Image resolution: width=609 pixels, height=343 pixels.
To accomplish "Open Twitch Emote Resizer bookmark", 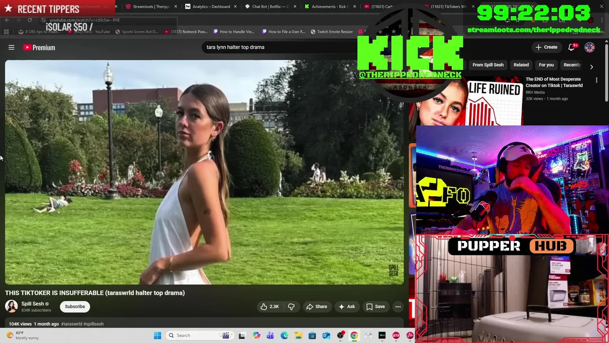I will pyautogui.click(x=332, y=32).
